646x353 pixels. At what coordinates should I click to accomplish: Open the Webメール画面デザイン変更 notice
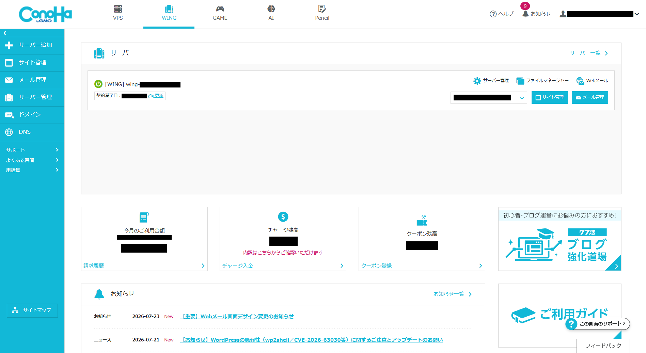[x=237, y=317]
